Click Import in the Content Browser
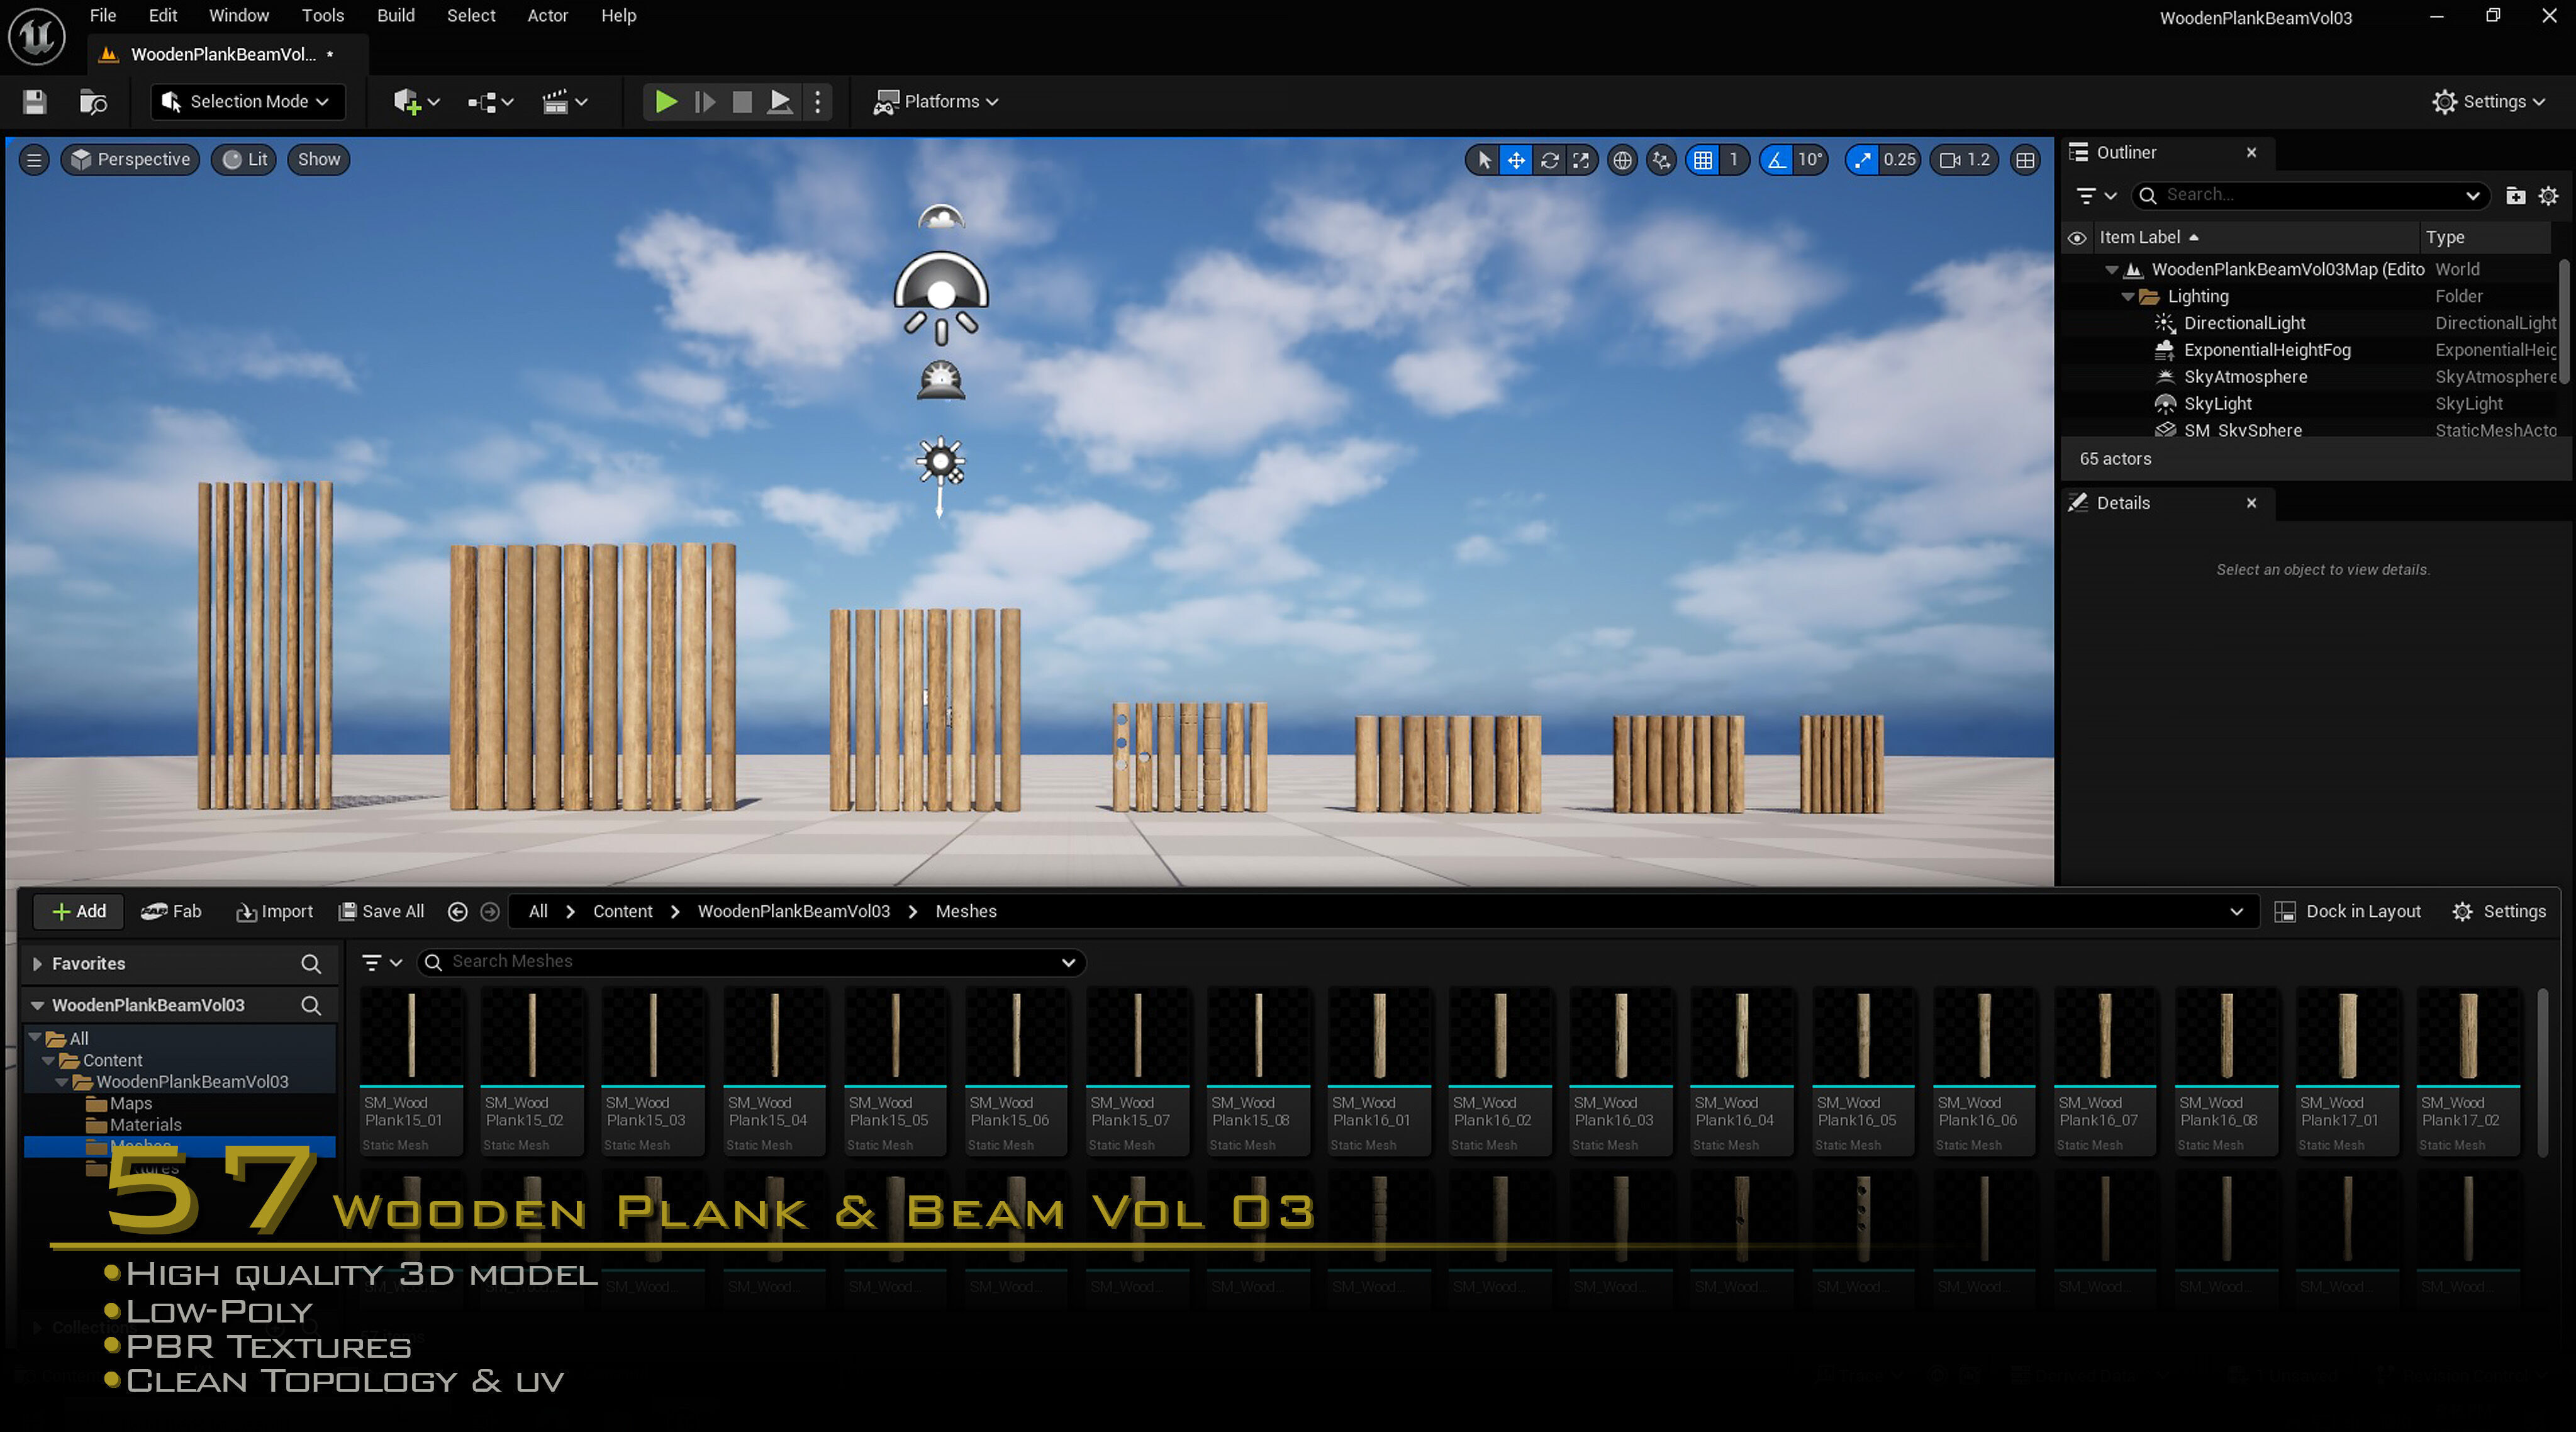 [x=274, y=911]
